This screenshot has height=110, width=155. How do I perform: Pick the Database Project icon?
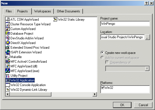pos(8,34)
